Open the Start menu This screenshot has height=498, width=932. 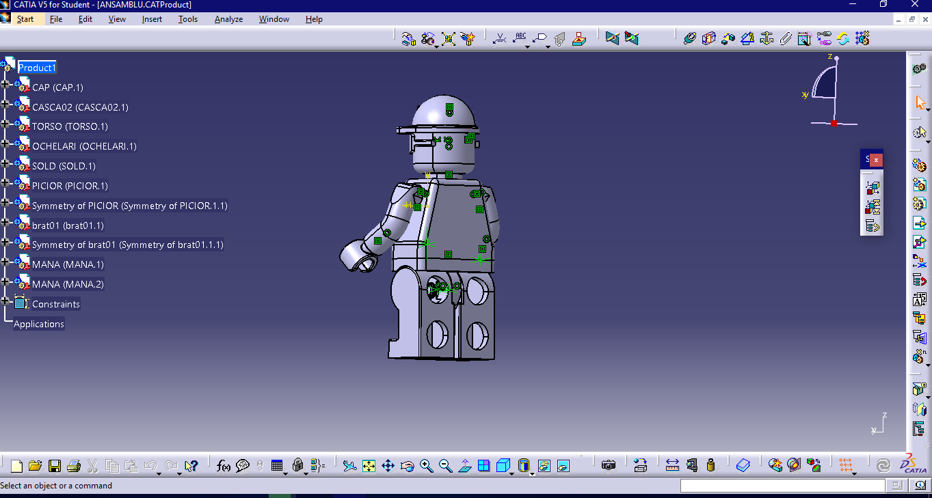pos(25,19)
